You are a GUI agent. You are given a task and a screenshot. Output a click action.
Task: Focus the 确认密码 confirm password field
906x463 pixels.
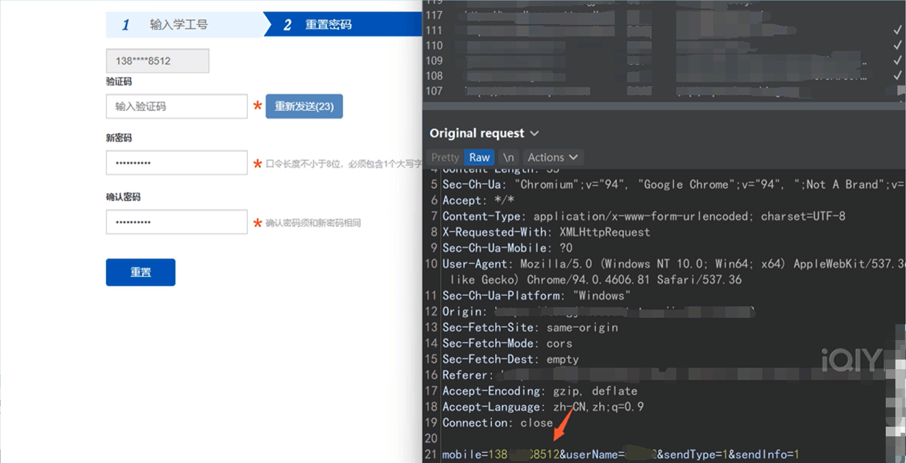176,222
